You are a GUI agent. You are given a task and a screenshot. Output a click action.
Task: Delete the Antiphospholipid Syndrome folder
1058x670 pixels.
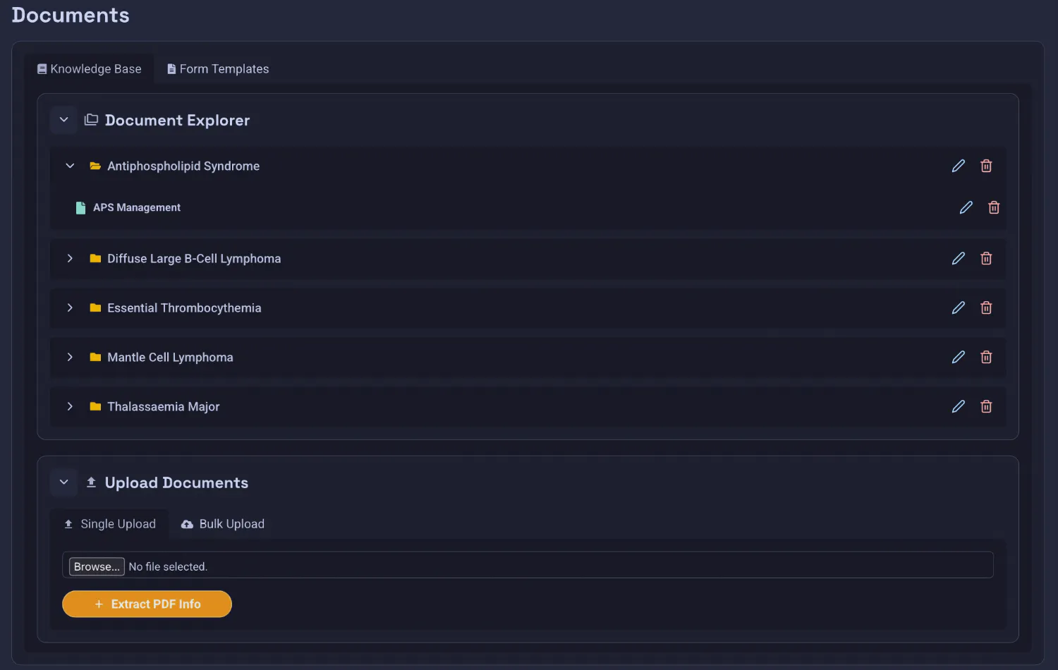[x=986, y=166]
